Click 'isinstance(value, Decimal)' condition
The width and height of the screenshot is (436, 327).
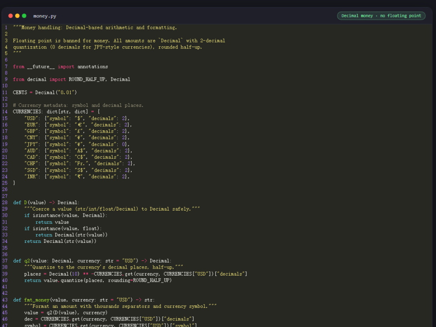[x=69, y=215]
